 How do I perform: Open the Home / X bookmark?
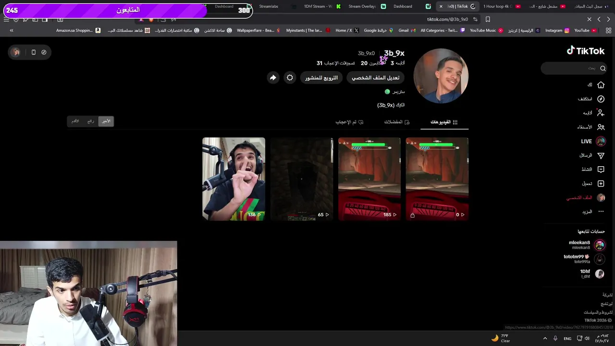347,30
